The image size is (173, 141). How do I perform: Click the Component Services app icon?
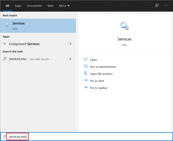(x=5, y=44)
